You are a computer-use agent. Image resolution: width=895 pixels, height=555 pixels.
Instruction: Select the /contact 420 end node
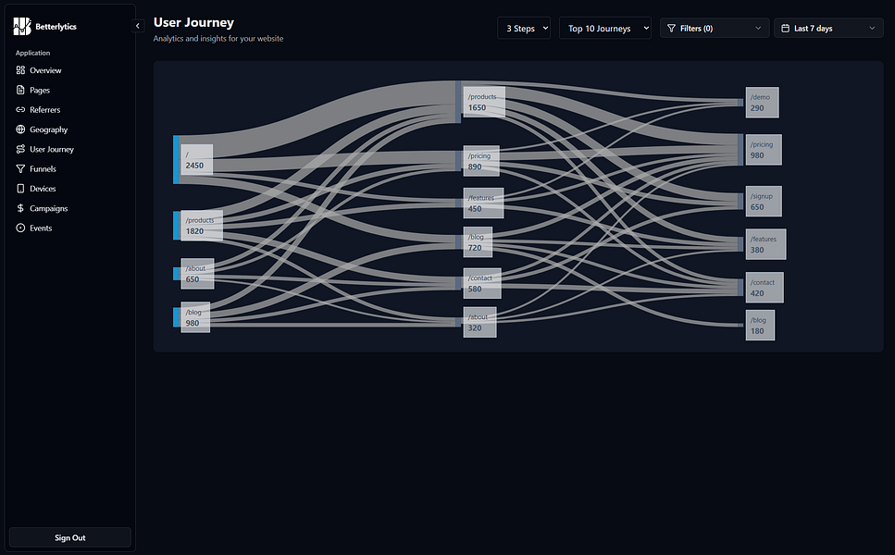click(x=764, y=288)
